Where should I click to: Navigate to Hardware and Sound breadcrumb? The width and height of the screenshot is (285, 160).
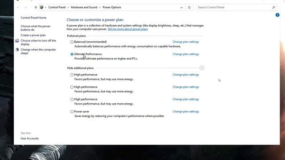(84, 8)
